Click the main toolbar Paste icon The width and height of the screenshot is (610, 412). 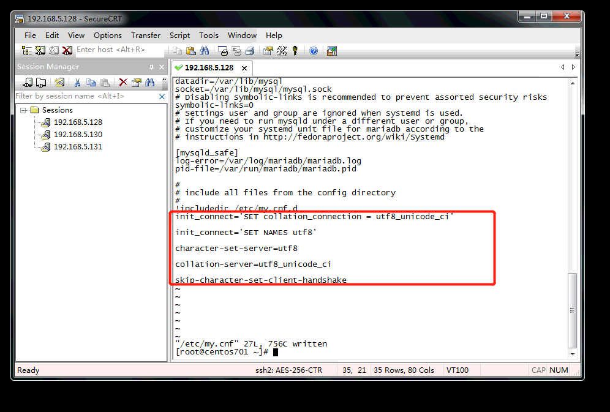(190, 51)
